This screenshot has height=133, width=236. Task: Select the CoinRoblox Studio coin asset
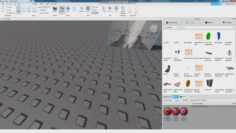pos(188,86)
